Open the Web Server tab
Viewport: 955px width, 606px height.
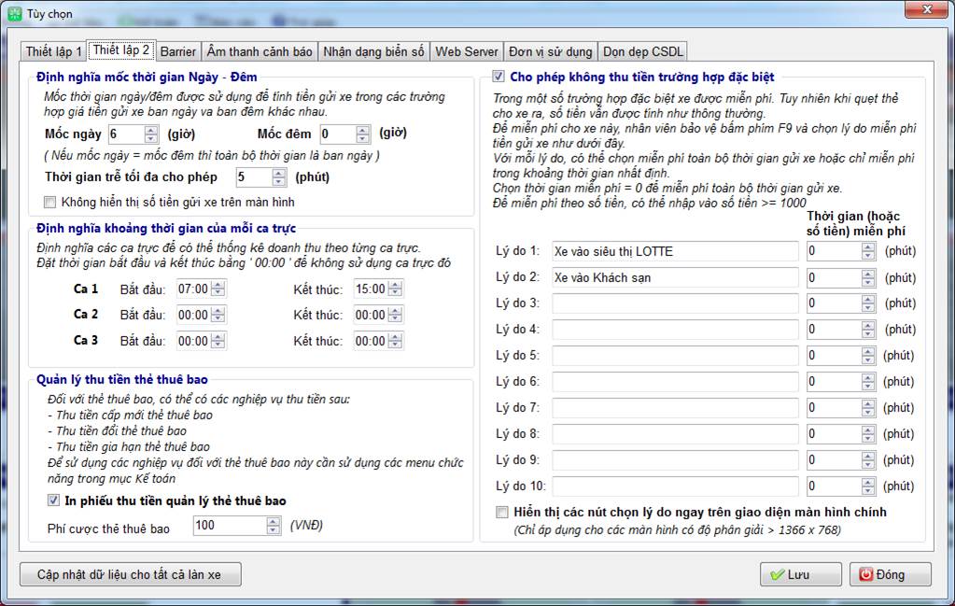coord(467,51)
